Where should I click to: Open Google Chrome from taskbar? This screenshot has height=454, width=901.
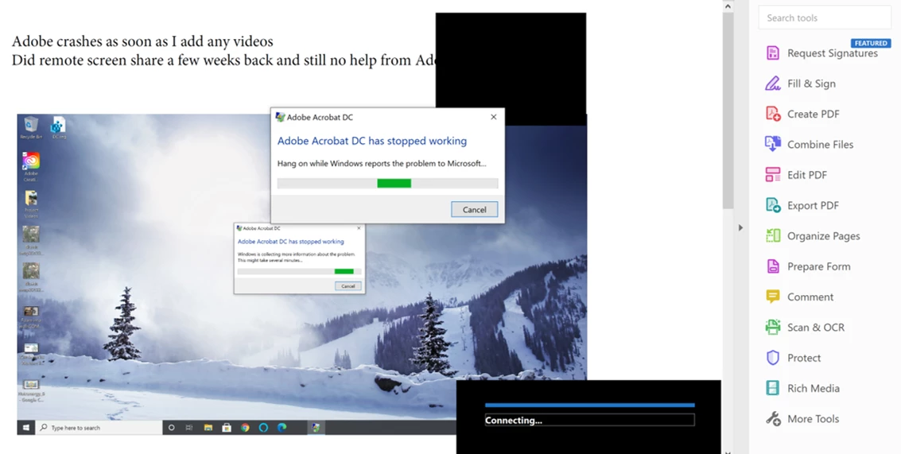coord(246,428)
